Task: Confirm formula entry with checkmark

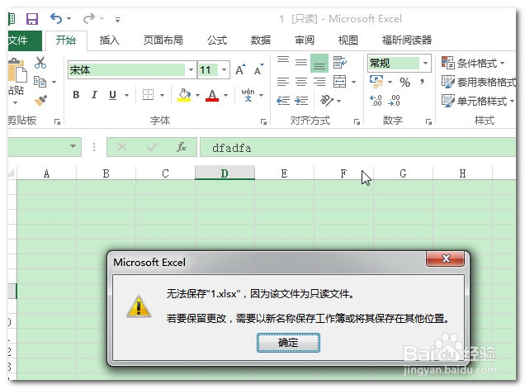Action: coord(152,147)
